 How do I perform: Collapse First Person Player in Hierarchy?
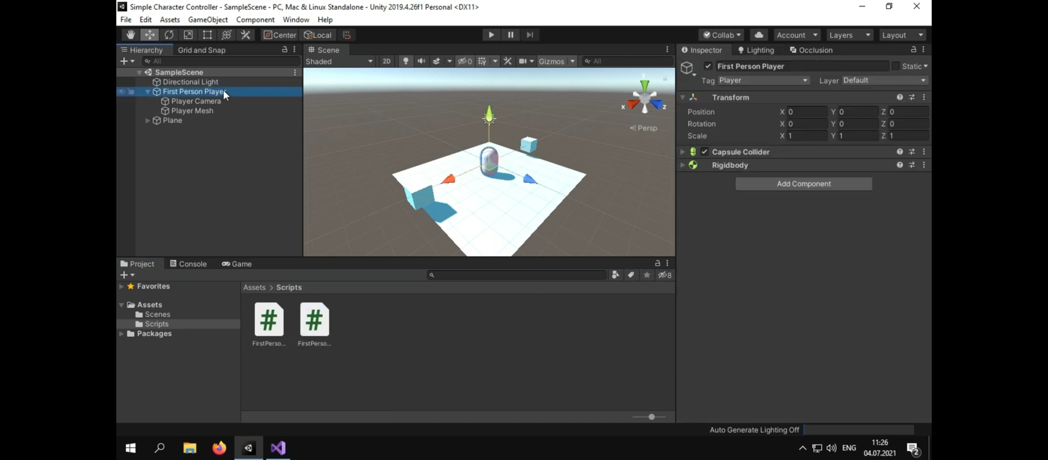click(147, 92)
